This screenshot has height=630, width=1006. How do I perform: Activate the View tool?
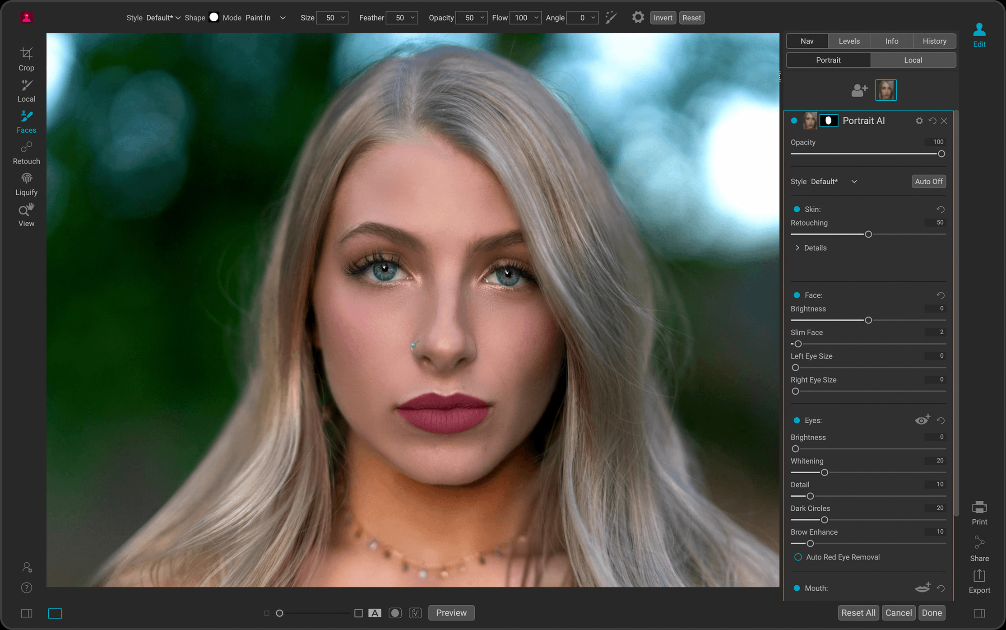coord(26,215)
